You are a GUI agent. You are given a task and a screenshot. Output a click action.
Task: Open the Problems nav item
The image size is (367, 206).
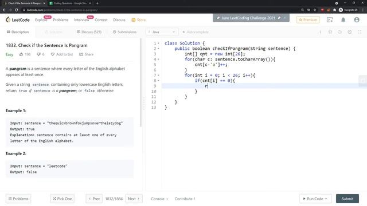click(x=61, y=20)
